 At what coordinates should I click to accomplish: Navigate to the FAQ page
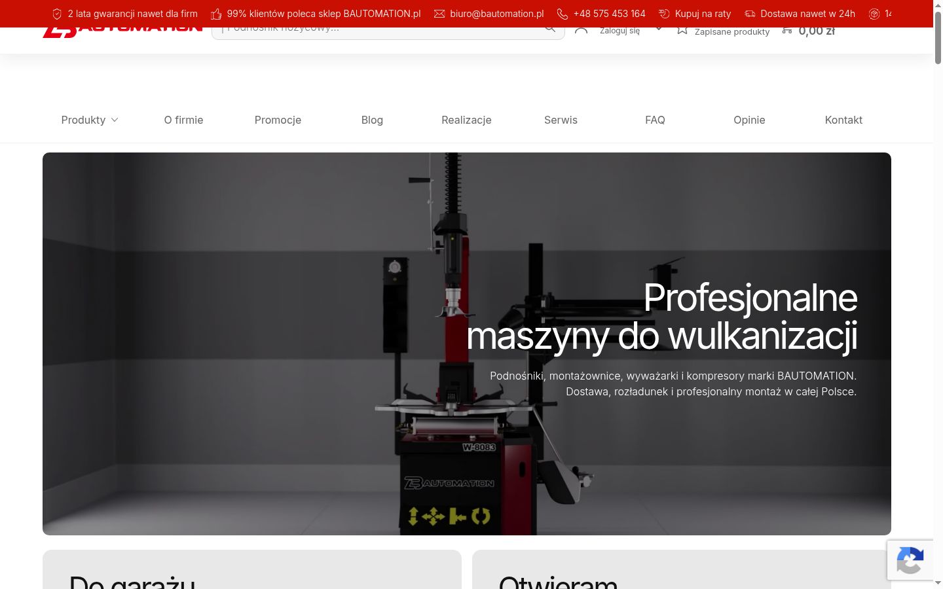[x=655, y=120]
